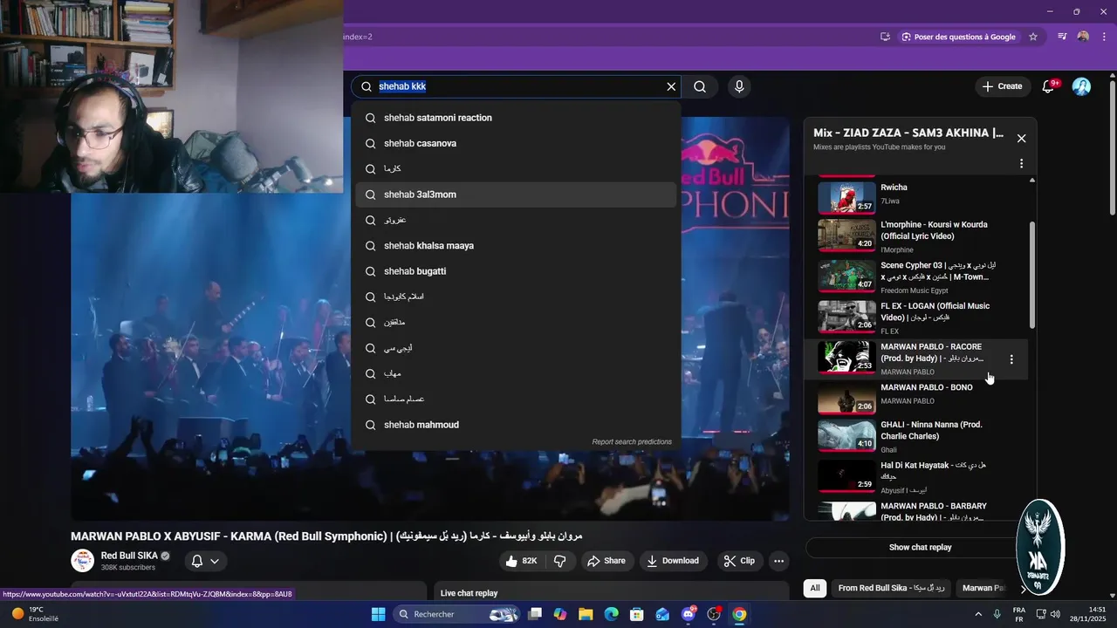Viewport: 1117px width, 628px height.
Task: Download the video
Action: point(673,561)
